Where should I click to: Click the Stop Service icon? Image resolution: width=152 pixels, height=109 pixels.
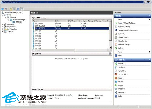coord(116,41)
